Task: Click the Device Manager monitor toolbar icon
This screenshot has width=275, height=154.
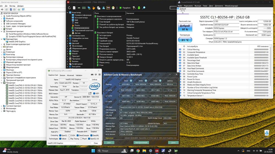Action: [23, 9]
